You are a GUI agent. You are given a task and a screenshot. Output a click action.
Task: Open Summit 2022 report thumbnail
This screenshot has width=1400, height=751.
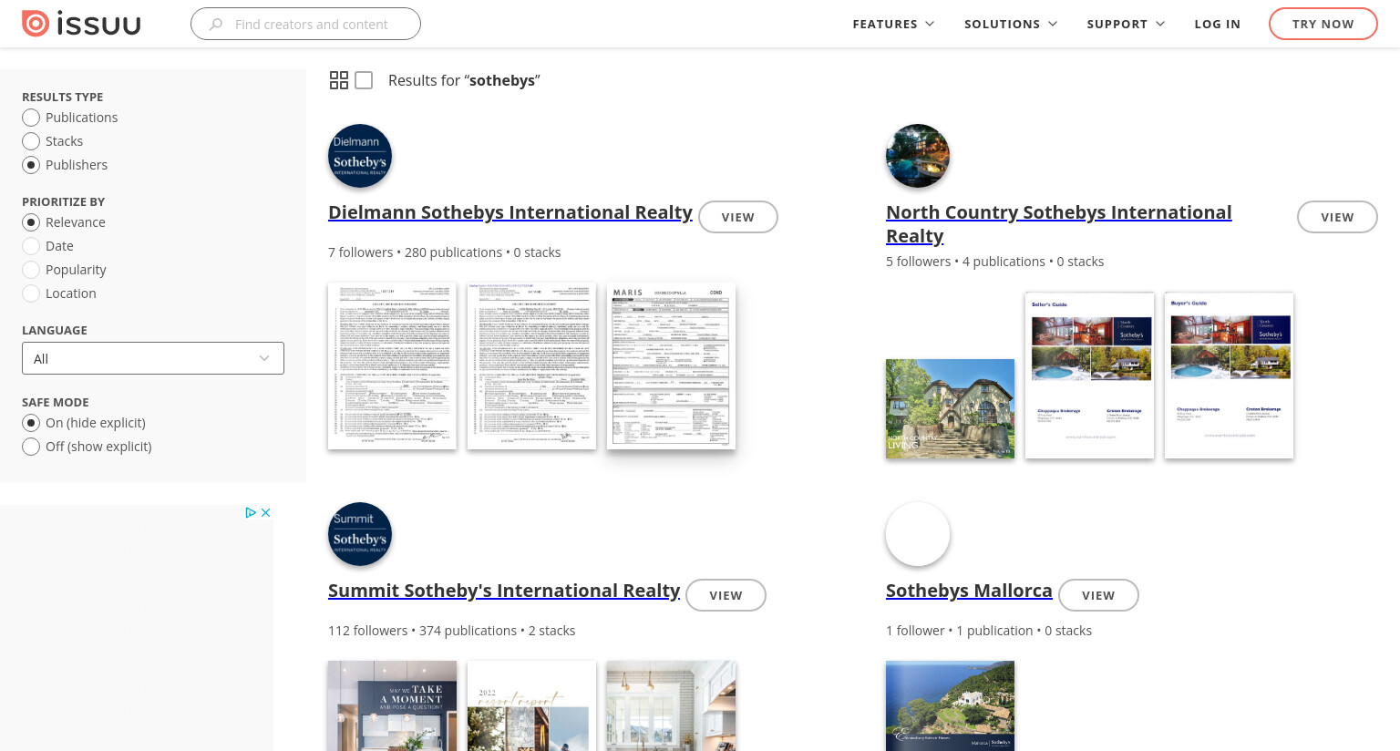point(531,705)
